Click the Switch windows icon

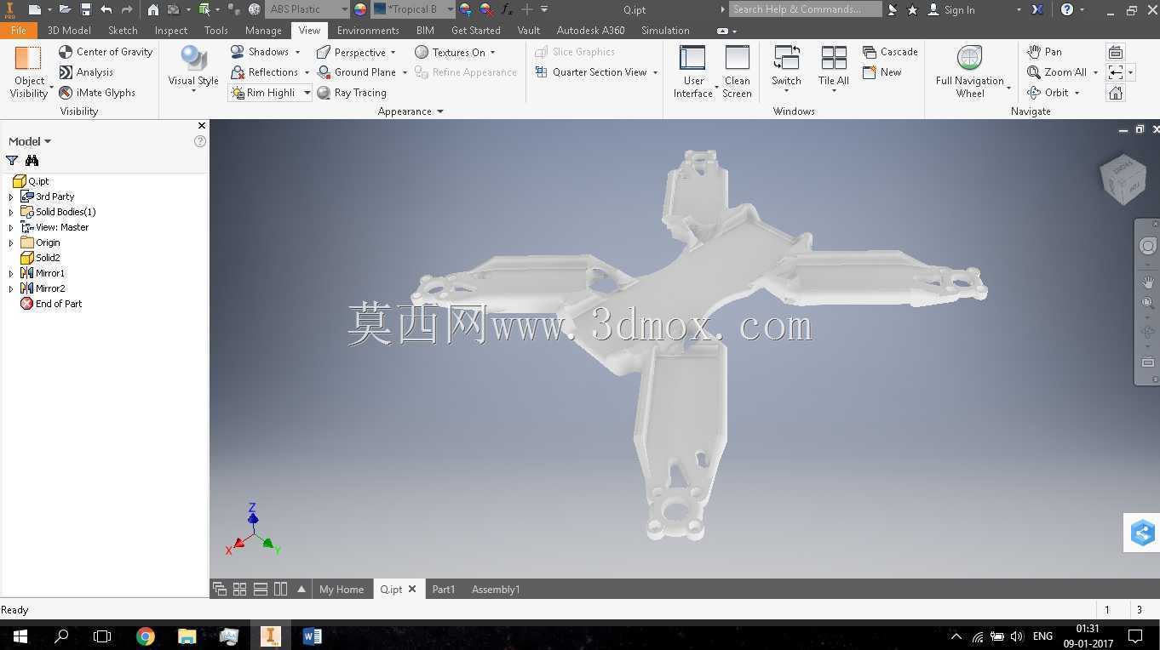coord(786,59)
